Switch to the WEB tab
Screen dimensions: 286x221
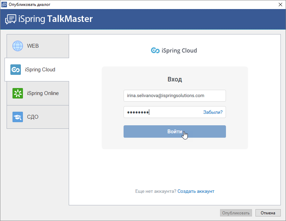point(38,46)
